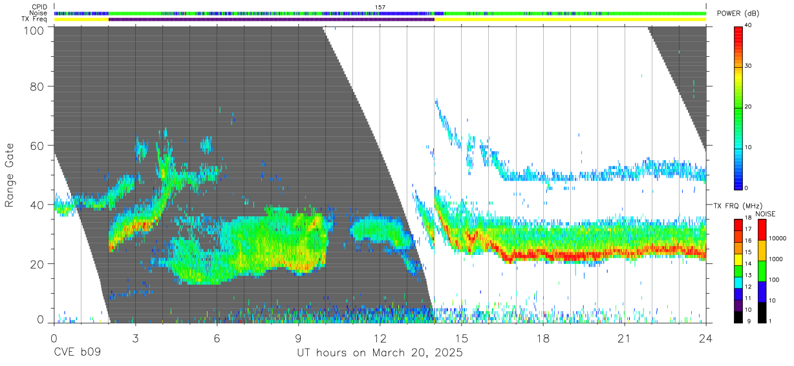Click the POWER (dB) colorbar title
794x366 pixels.
click(x=740, y=13)
